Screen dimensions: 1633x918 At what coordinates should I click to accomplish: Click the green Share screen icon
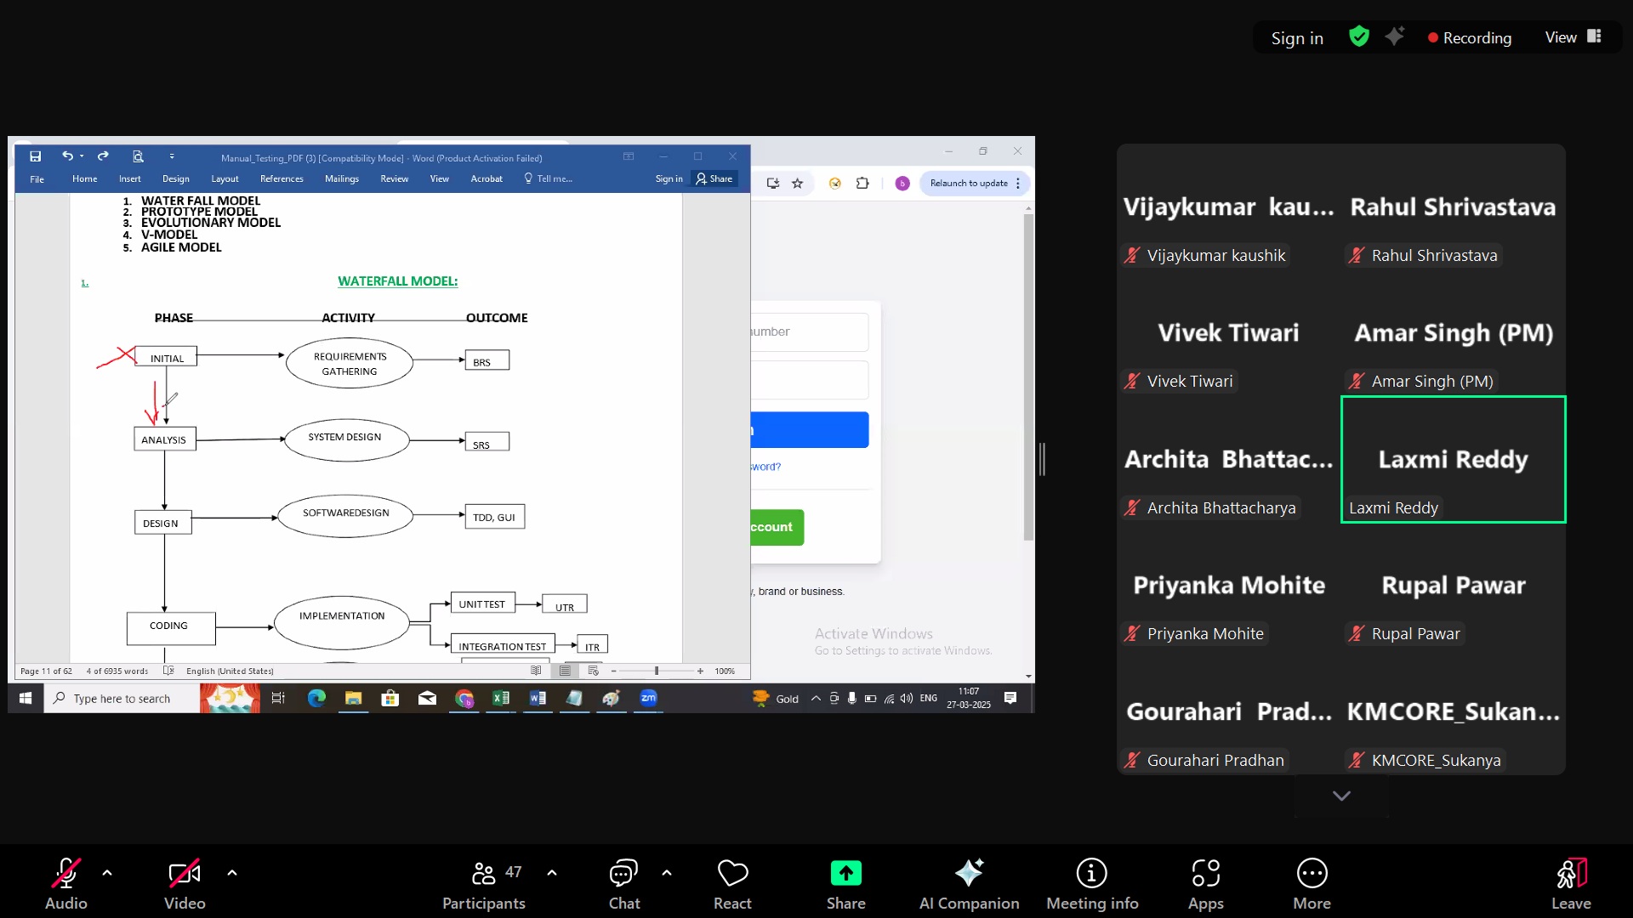tap(845, 873)
